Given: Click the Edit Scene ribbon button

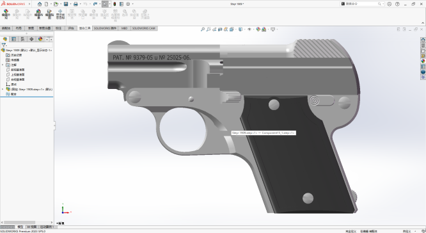Looking at the screenshot, I should (x=38, y=14).
